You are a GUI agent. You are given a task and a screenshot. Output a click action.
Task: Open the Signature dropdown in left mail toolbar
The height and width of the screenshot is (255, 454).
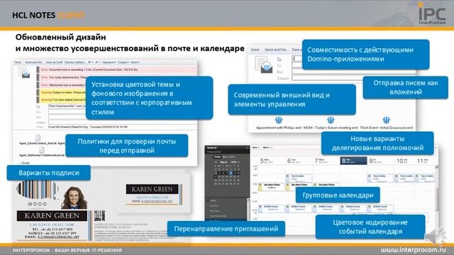[109, 62]
